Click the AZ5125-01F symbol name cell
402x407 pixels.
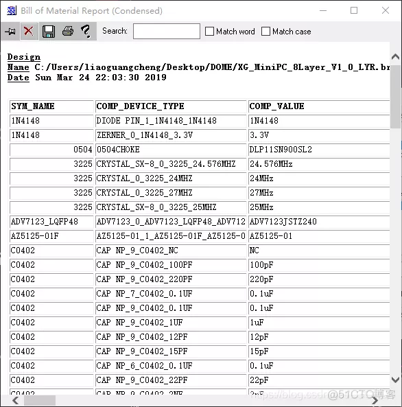click(51, 236)
